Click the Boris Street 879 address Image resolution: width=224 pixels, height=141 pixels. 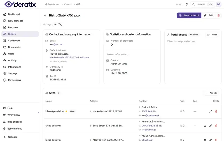click(108, 126)
